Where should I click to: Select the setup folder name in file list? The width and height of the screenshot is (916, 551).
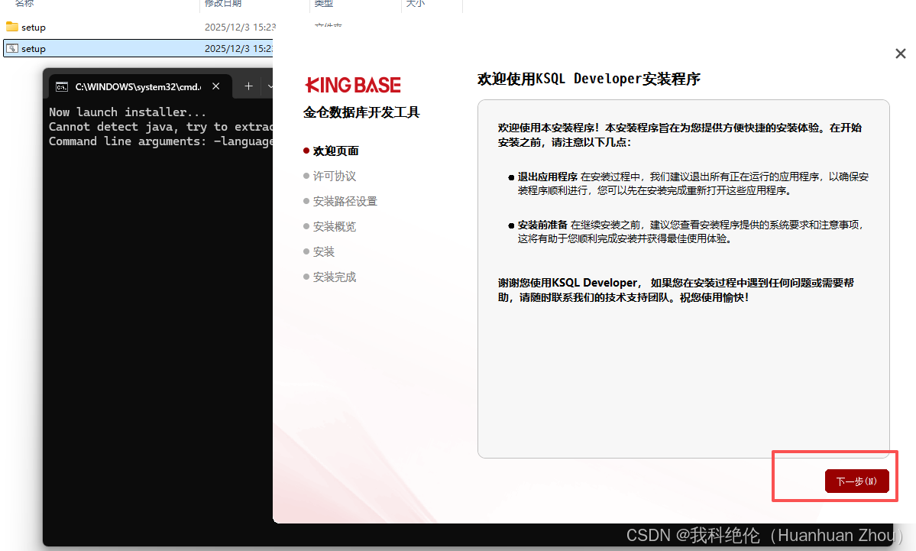click(34, 28)
